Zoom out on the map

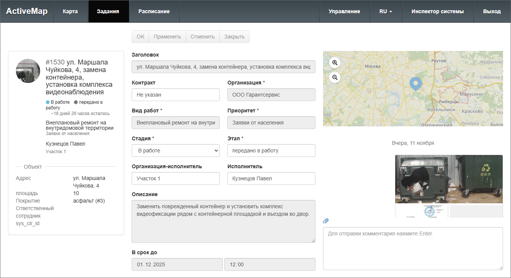[335, 77]
